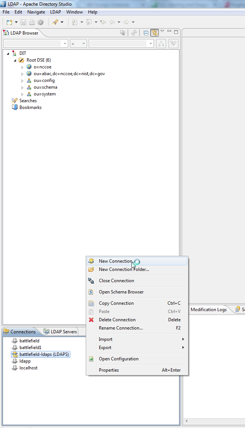Click the Refresh icon in LDAP Browser

tap(134, 33)
